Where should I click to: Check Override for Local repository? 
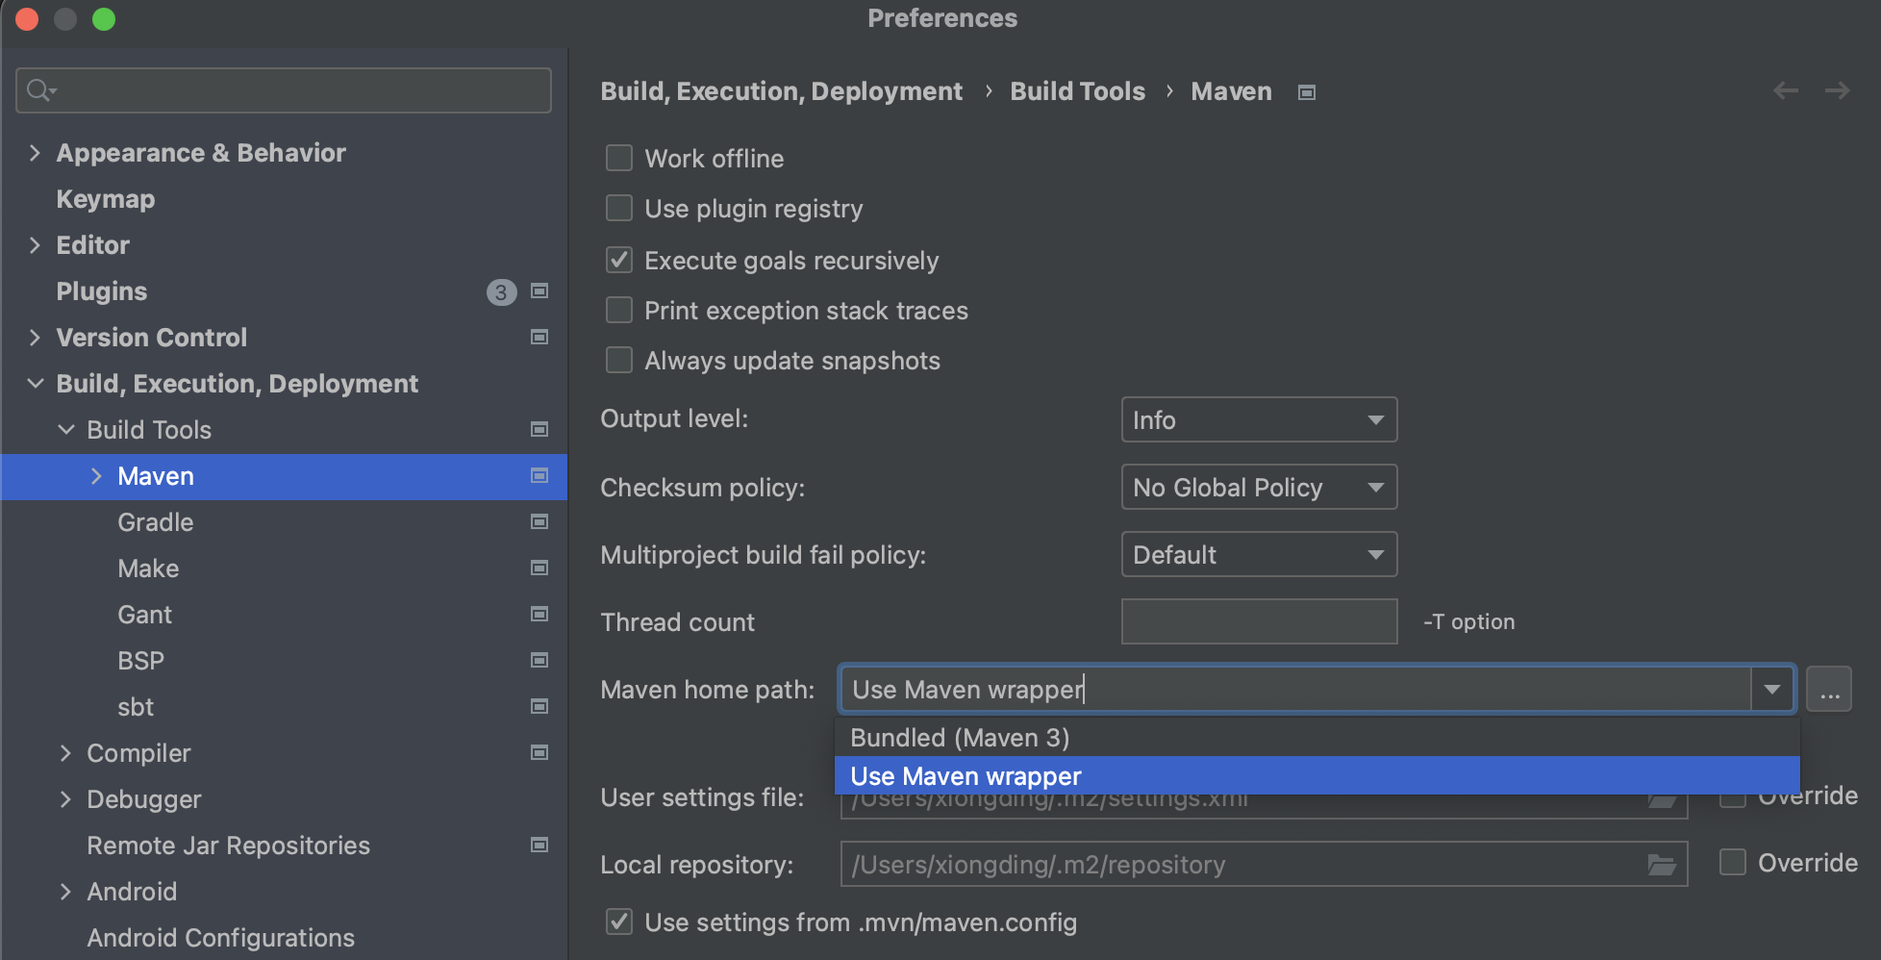(1733, 862)
